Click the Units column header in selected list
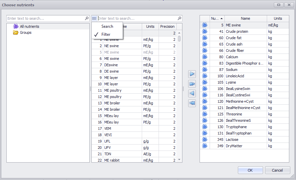Viewport: 296px width, 180px height. coord(278,18)
